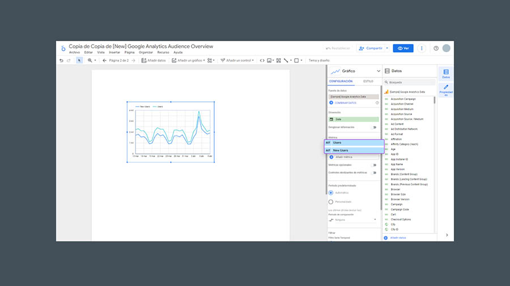Open Tema y diseño

click(319, 60)
